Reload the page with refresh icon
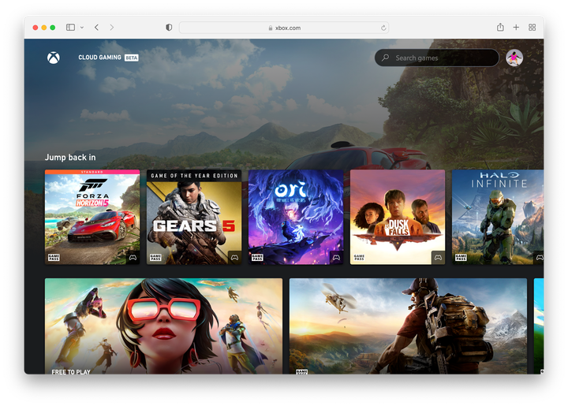Screen dimensions: 568x406 tap(383, 28)
